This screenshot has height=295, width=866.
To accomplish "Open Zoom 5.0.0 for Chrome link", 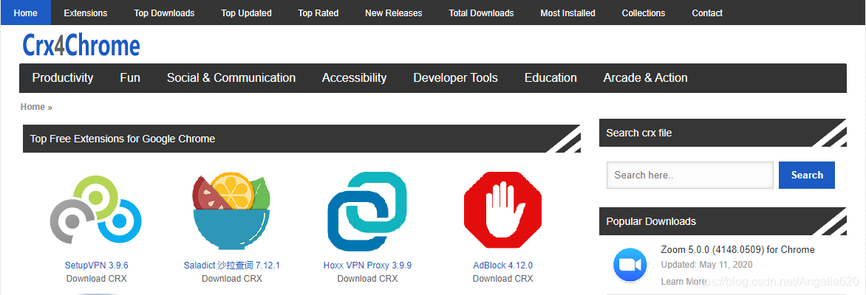I will pos(737,250).
